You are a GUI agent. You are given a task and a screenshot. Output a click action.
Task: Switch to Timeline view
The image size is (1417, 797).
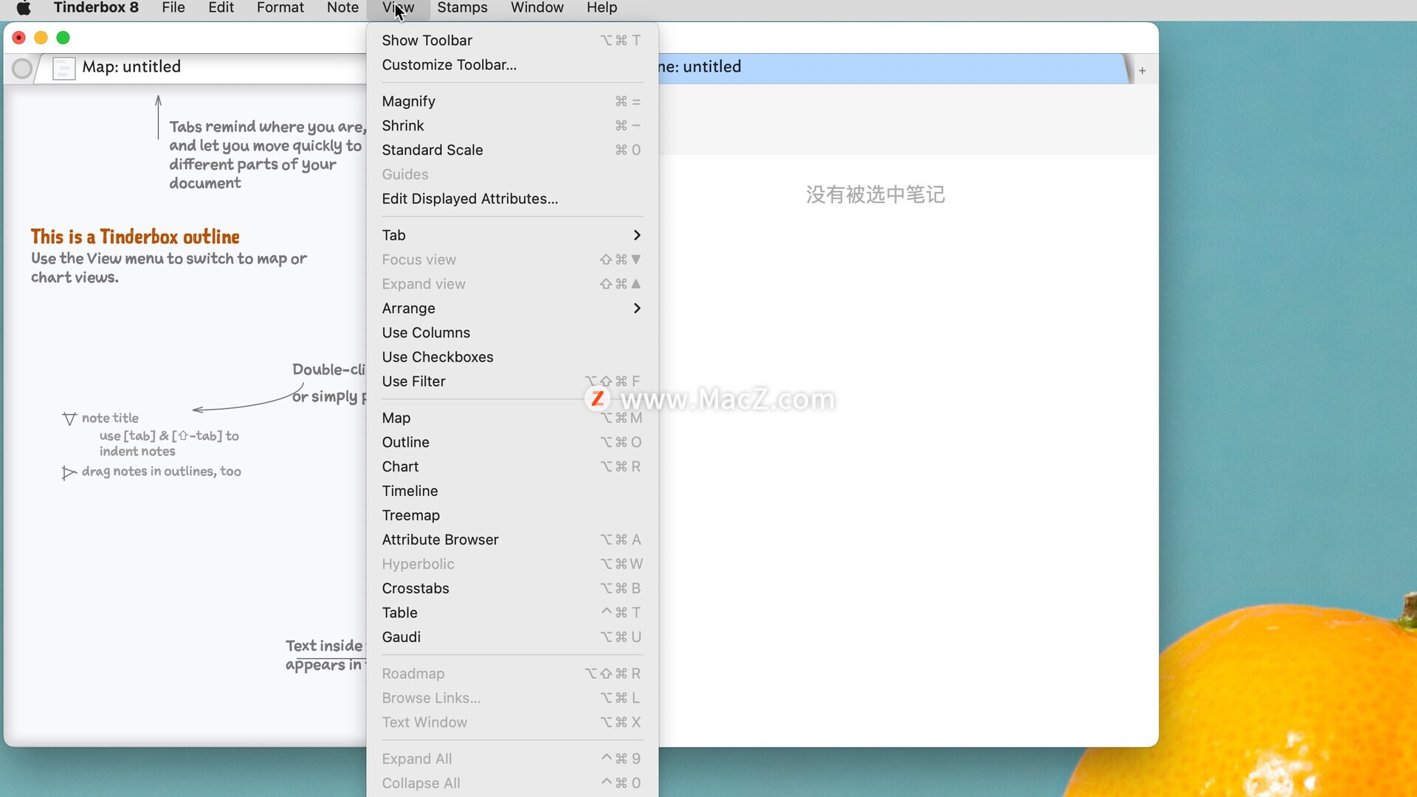511,491
